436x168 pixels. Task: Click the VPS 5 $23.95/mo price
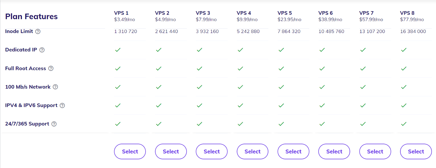pyautogui.click(x=289, y=20)
